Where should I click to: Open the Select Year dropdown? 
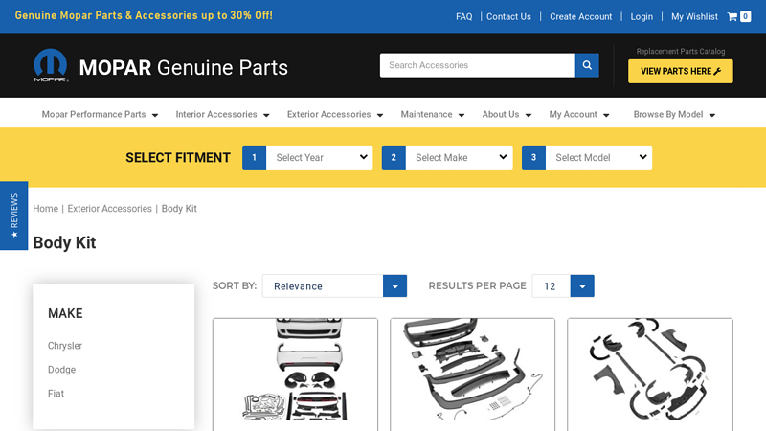[x=319, y=157]
